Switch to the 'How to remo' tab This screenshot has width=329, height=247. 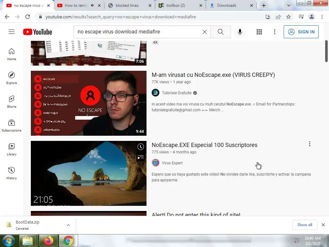pos(76,5)
